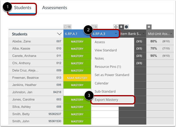Click Alba, Kassie's 70% Mid-Unit score
Screen dimensions: 176x127
coord(153,49)
